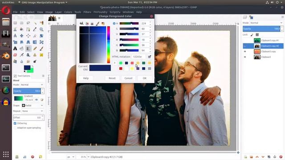Select the Blend gradient tool
The image size is (285, 160).
pos(28,48)
